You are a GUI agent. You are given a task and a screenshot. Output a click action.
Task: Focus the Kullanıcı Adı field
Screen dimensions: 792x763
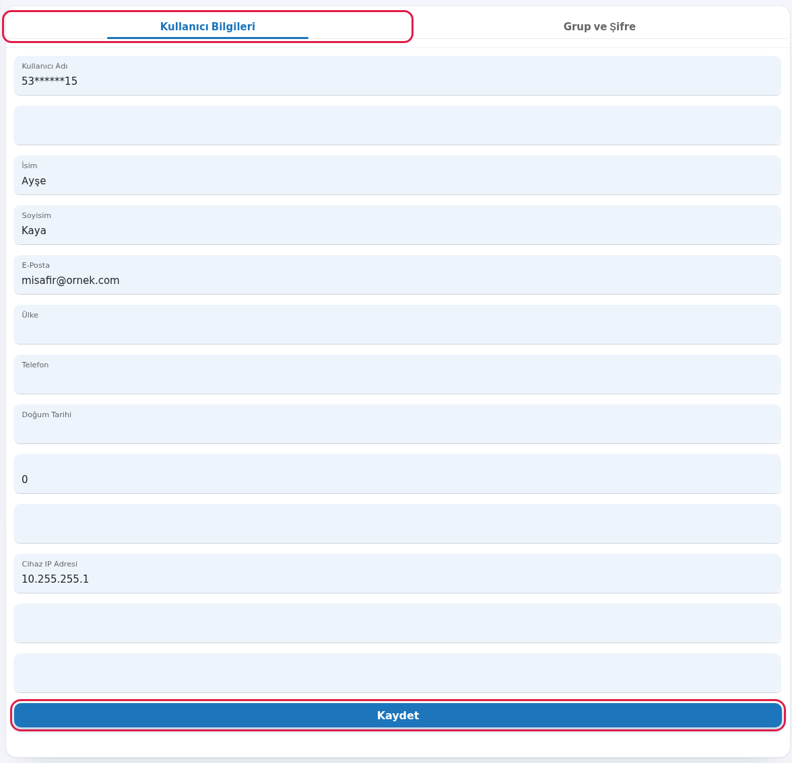[397, 75]
